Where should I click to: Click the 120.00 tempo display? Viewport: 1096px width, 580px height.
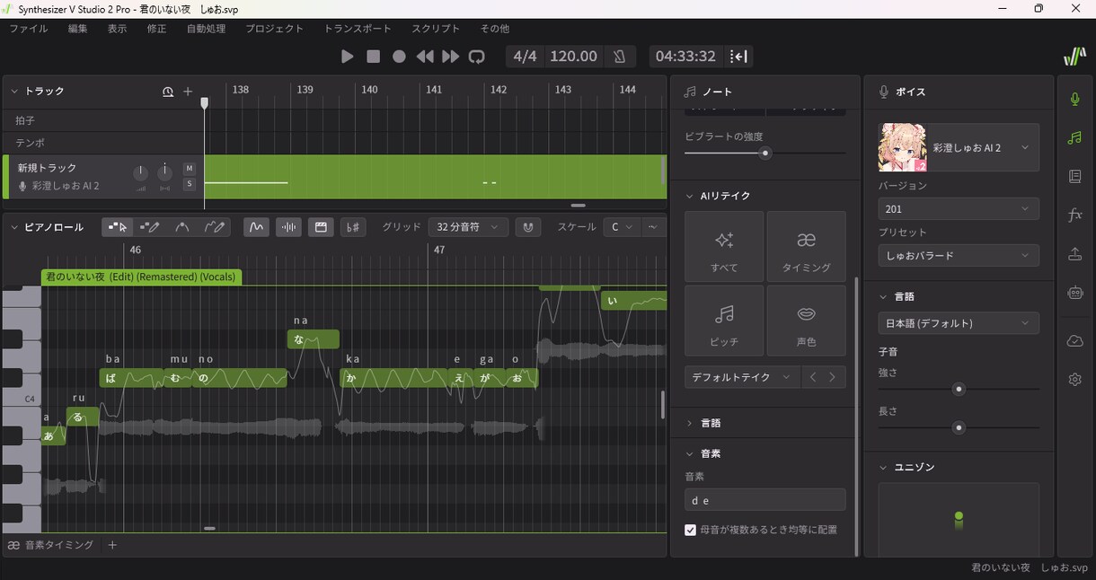pyautogui.click(x=573, y=57)
